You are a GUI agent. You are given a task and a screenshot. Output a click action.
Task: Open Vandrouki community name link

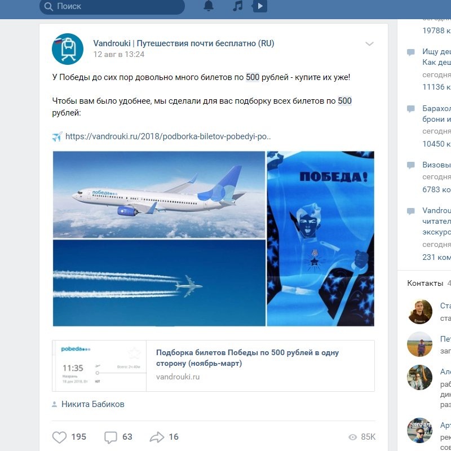[x=184, y=43]
